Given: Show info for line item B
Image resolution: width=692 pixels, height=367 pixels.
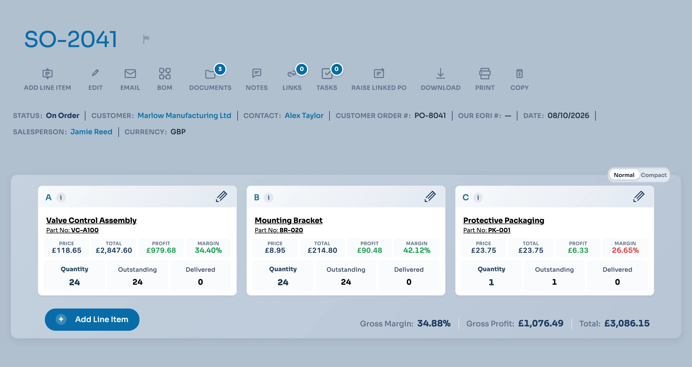Looking at the screenshot, I should (268, 198).
